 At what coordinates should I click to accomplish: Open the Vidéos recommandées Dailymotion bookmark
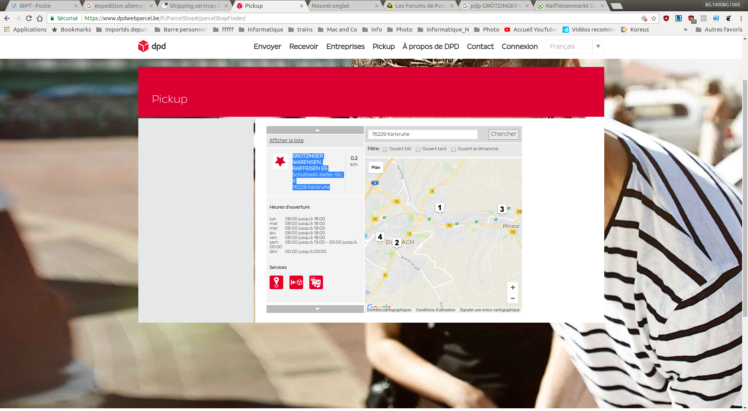[589, 30]
